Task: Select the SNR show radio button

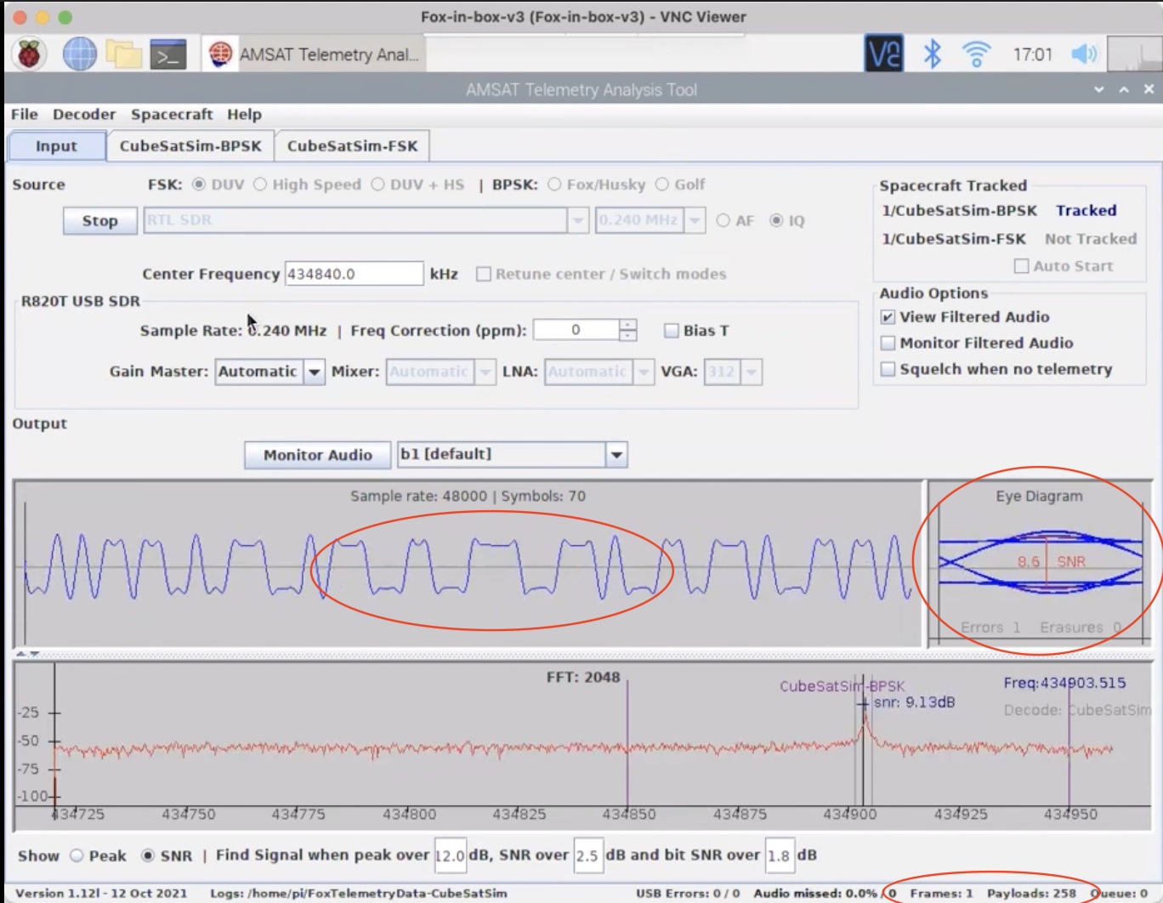Action: pyautogui.click(x=148, y=855)
